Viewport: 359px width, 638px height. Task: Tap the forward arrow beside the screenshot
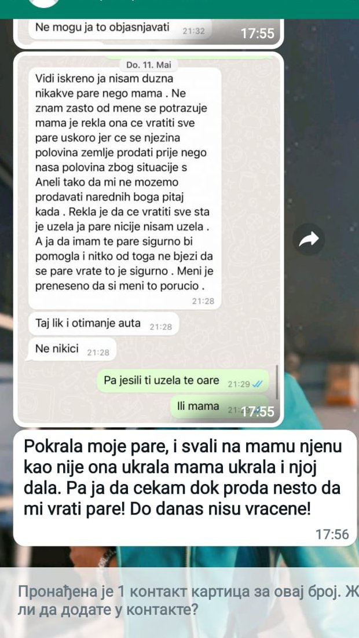click(x=309, y=239)
